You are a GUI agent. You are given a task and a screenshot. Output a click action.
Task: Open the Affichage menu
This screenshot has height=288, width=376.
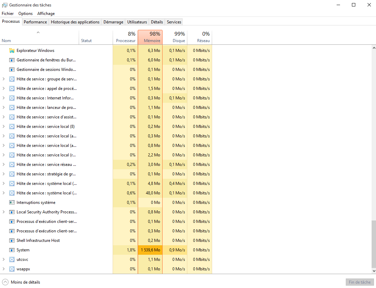pos(46,14)
